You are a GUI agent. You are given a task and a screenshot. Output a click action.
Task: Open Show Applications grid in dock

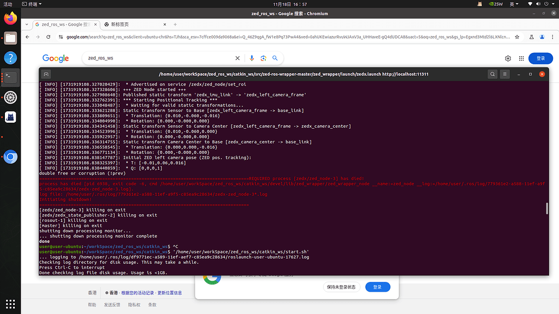pyautogui.click(x=10, y=303)
